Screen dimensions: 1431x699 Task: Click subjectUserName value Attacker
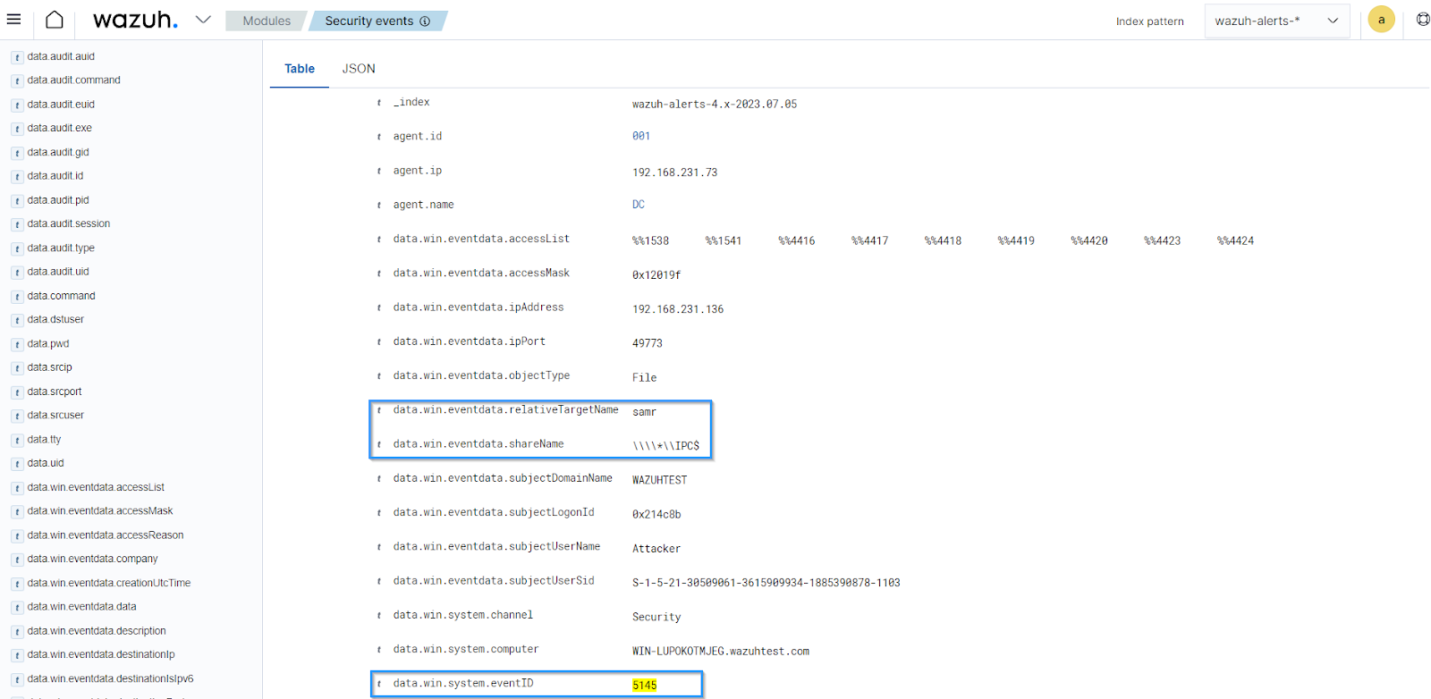tap(656, 549)
